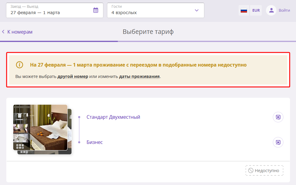Click the unavailable stay warning headline
Viewport: 296px width, 185px height.
click(x=138, y=65)
